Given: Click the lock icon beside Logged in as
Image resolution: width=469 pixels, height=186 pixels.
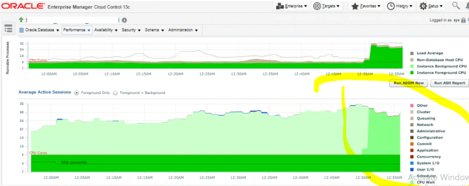Looking at the screenshot, I should [463, 21].
